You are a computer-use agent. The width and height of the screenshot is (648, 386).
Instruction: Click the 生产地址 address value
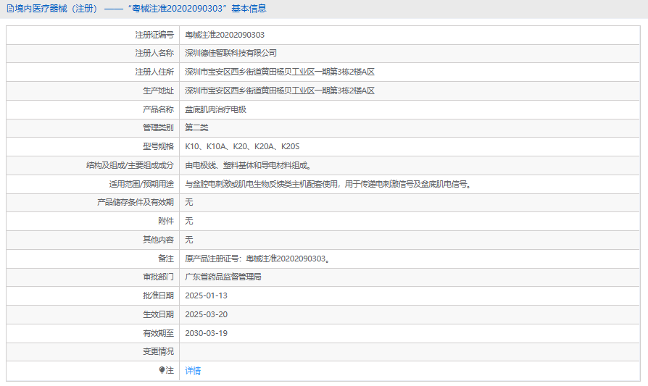[x=280, y=91]
